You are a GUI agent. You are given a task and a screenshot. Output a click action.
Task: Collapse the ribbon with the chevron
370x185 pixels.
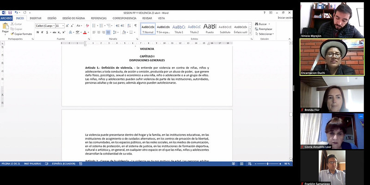(x=290, y=39)
